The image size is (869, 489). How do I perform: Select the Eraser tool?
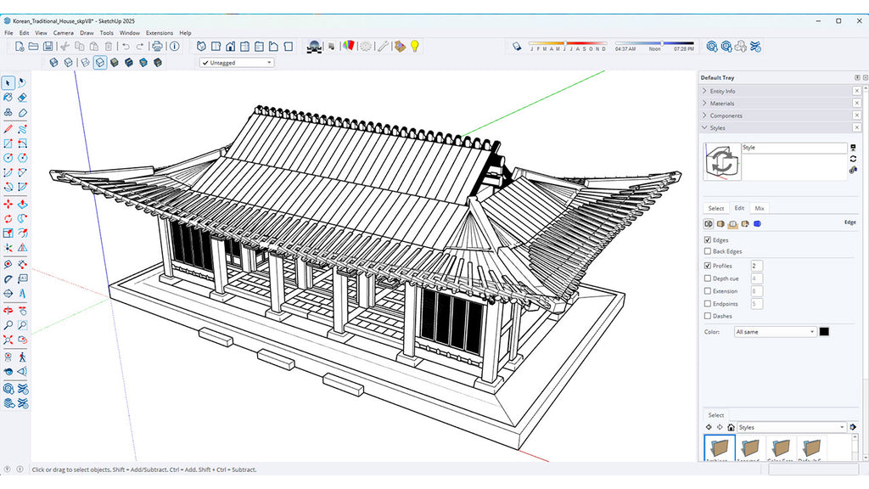click(x=23, y=98)
